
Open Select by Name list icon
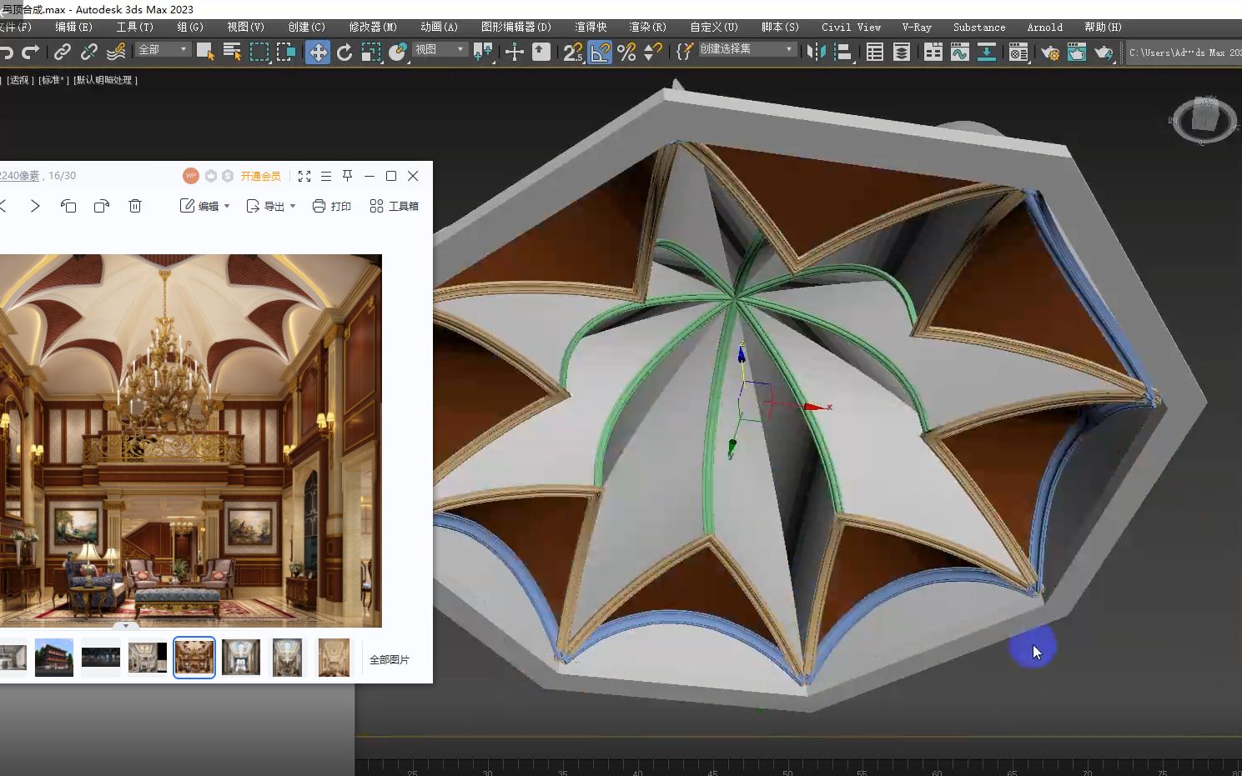tap(233, 52)
